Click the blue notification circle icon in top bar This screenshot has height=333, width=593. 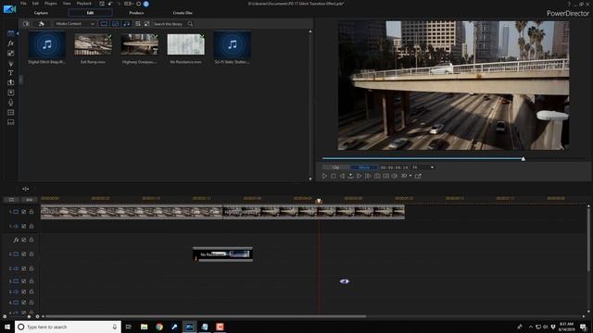(x=146, y=4)
